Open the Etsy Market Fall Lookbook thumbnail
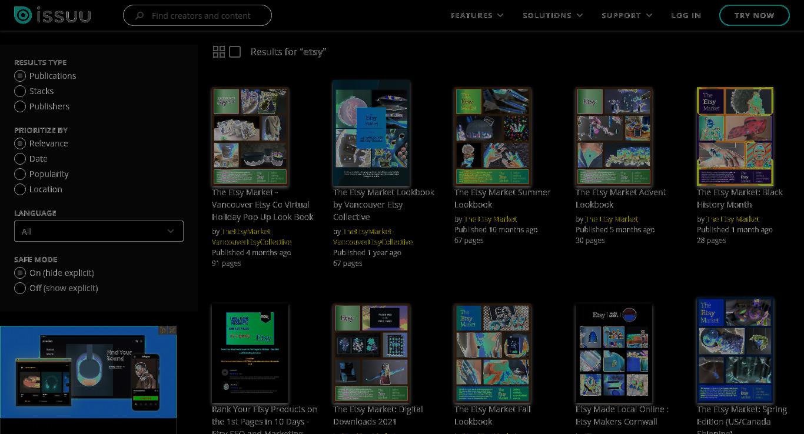 tap(493, 353)
